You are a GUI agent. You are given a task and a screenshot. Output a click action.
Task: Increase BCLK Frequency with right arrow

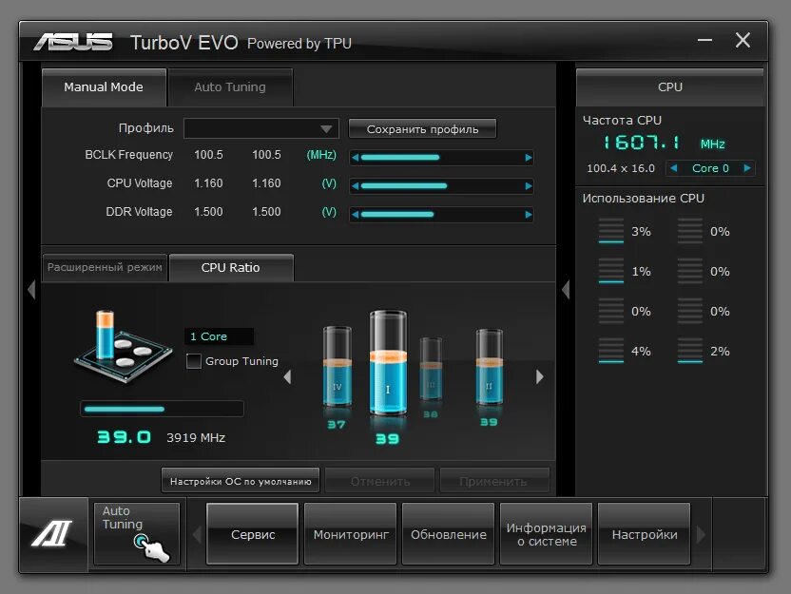tap(529, 158)
